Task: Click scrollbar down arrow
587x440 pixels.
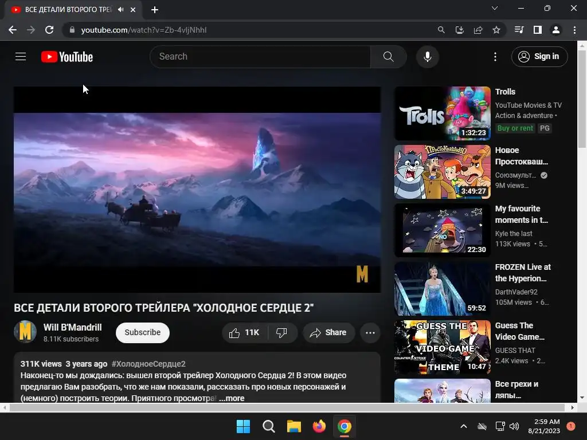Action: (x=582, y=398)
